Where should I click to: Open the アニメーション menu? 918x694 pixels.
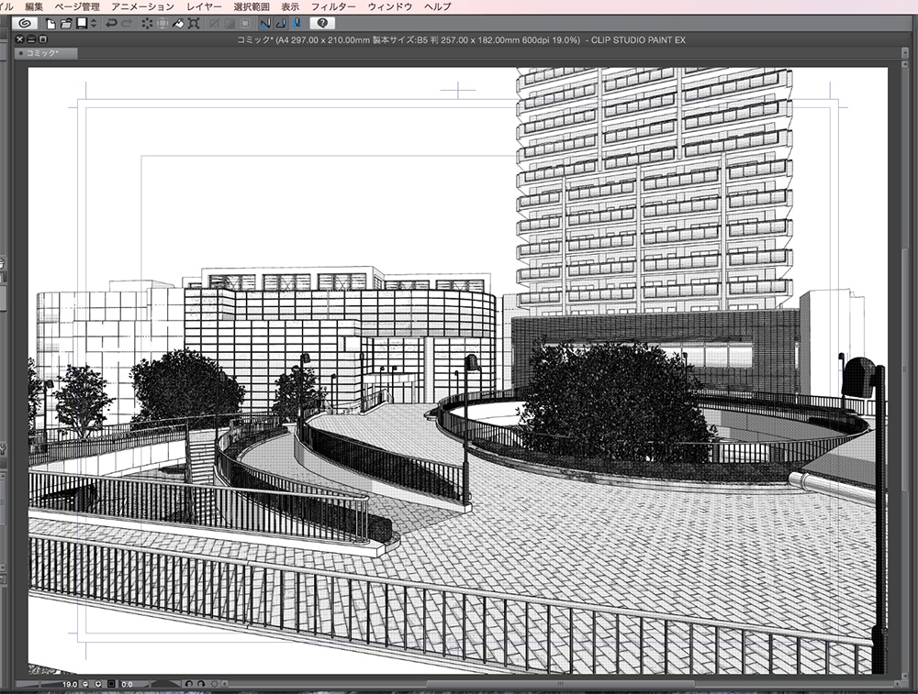143,6
